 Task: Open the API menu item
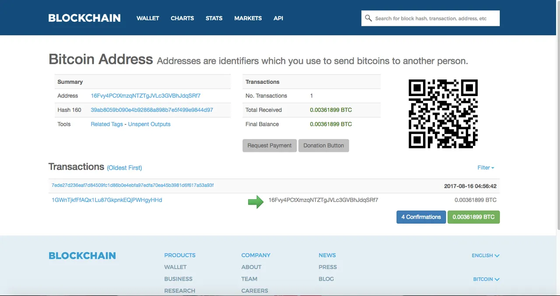point(278,18)
